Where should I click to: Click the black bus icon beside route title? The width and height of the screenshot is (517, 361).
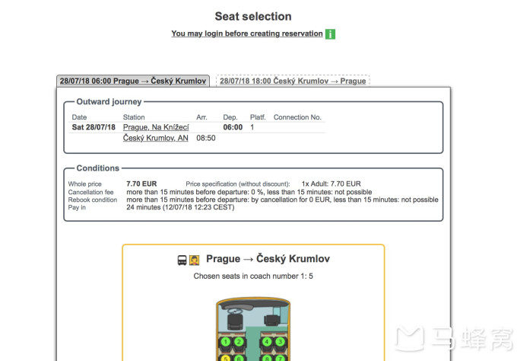point(182,260)
